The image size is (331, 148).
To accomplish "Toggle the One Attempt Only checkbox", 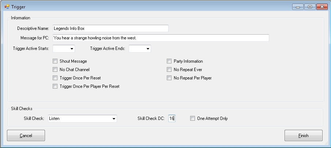I will point(193,118).
